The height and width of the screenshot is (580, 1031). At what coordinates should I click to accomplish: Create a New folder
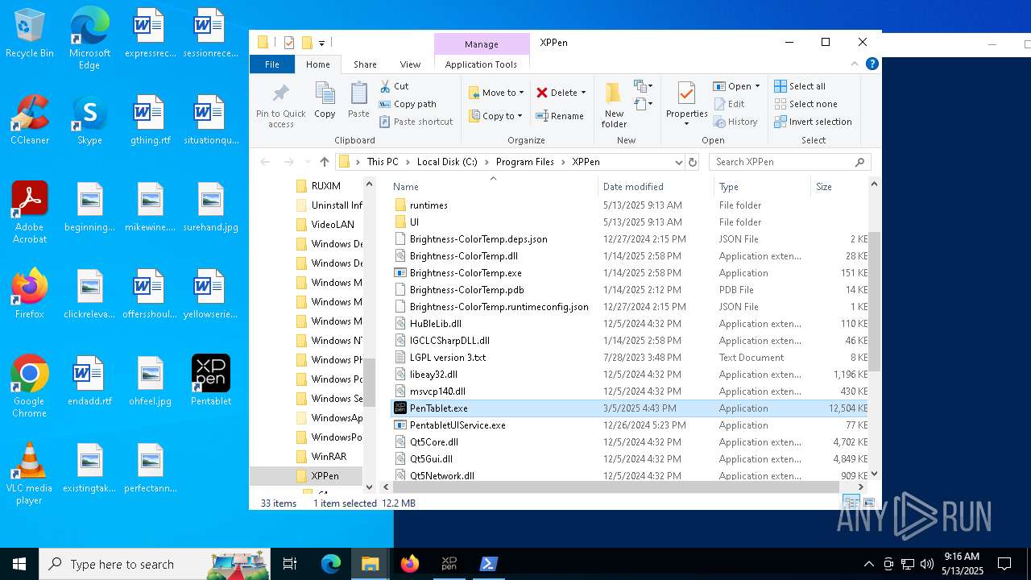(x=614, y=106)
